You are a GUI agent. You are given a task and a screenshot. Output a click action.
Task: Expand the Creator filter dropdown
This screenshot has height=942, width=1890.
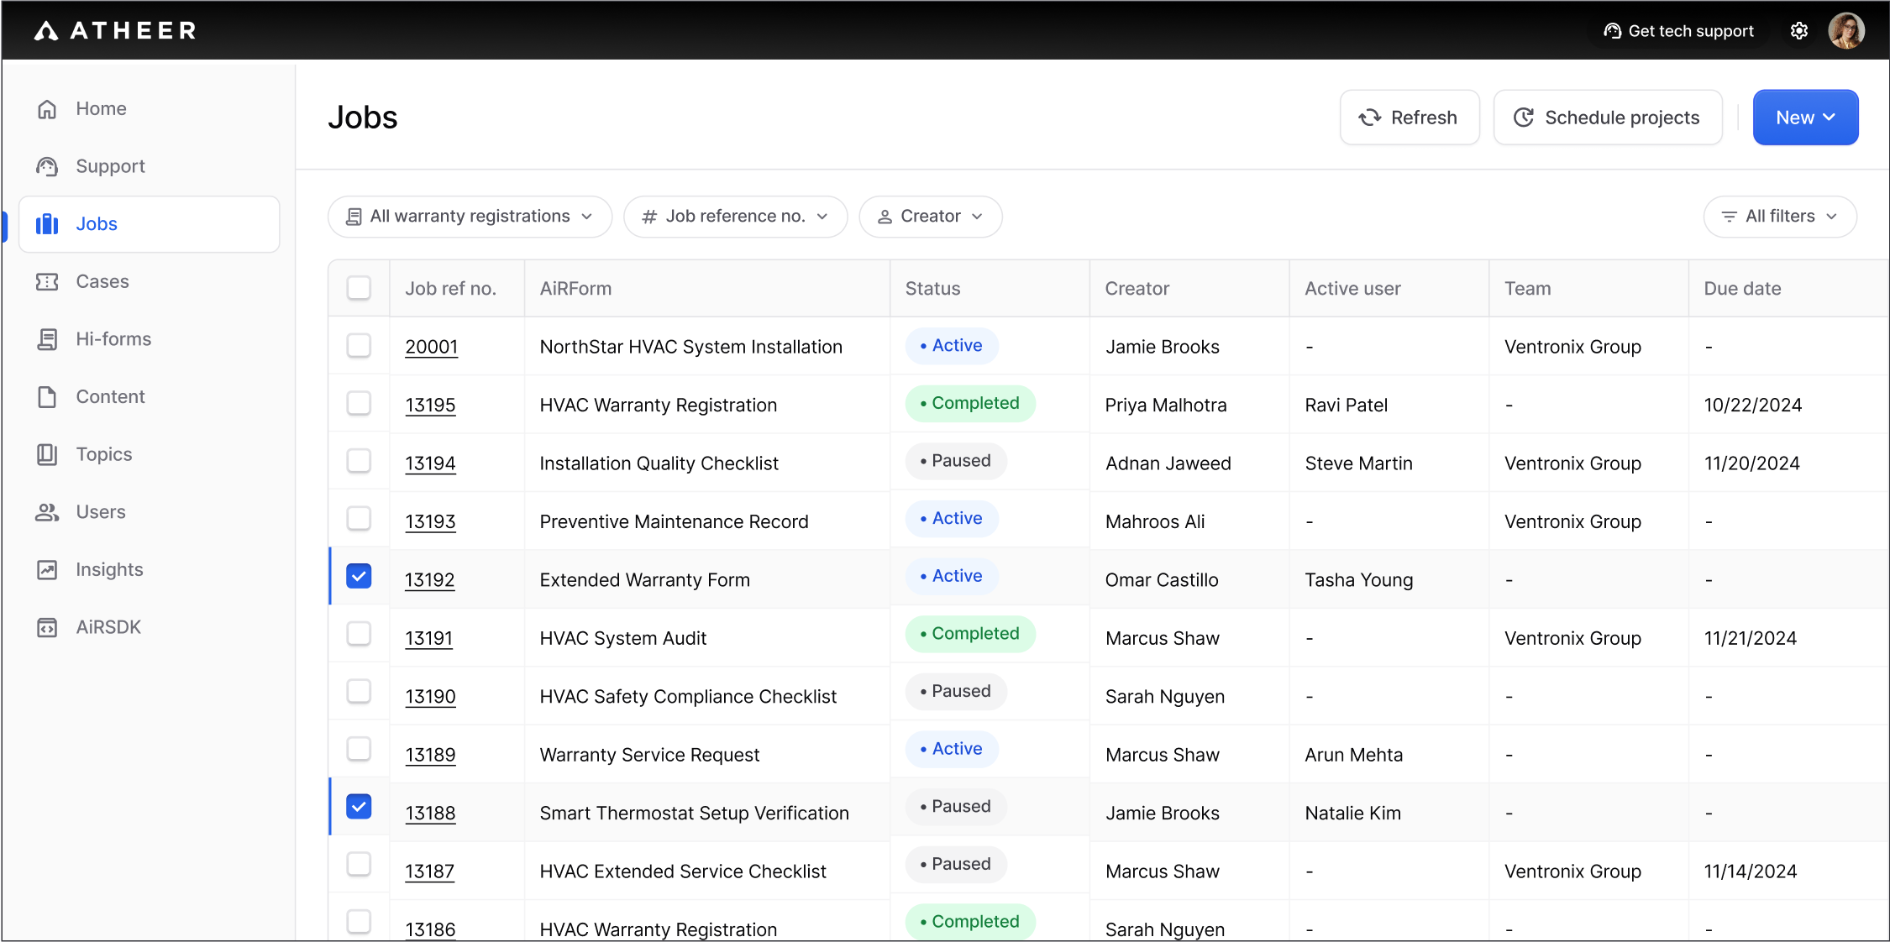[x=931, y=217]
